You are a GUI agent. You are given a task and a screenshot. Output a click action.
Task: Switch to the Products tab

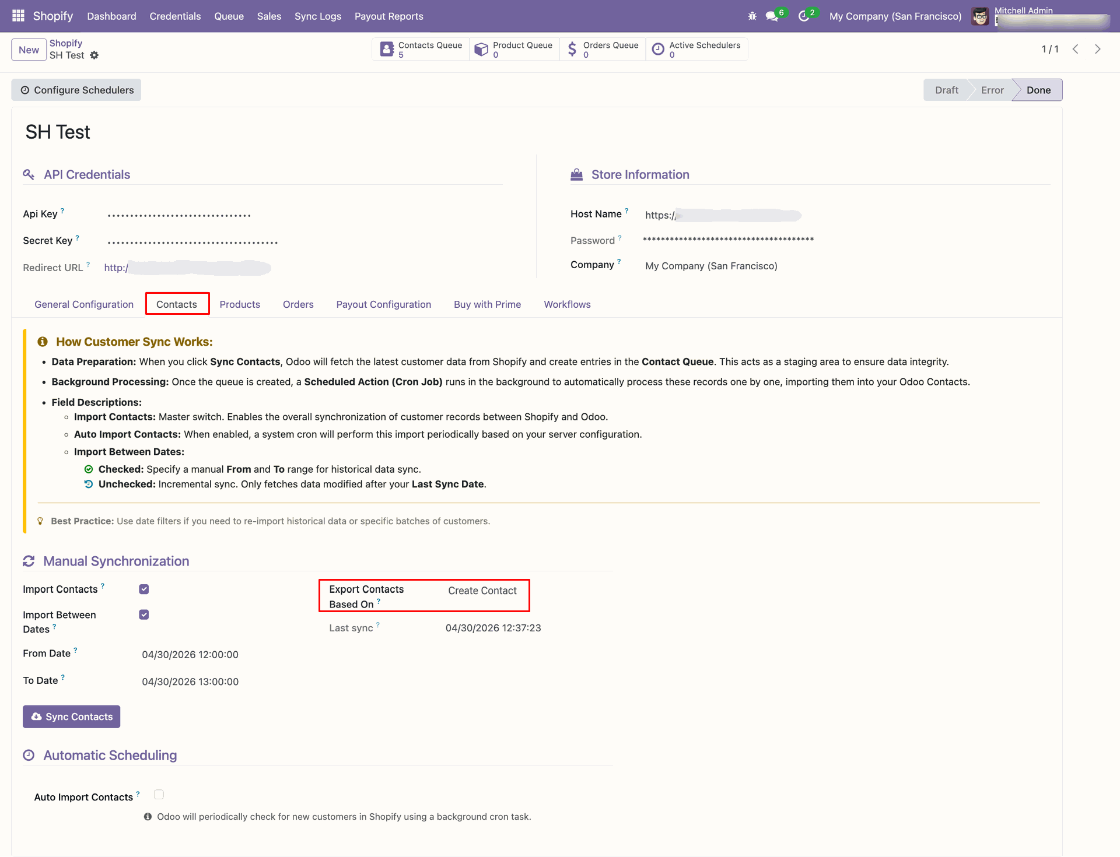tap(240, 304)
